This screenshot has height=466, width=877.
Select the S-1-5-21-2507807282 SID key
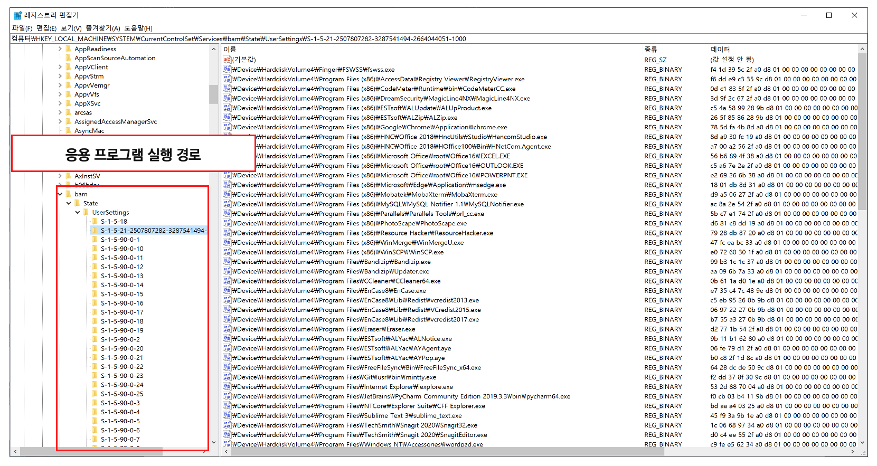point(153,231)
